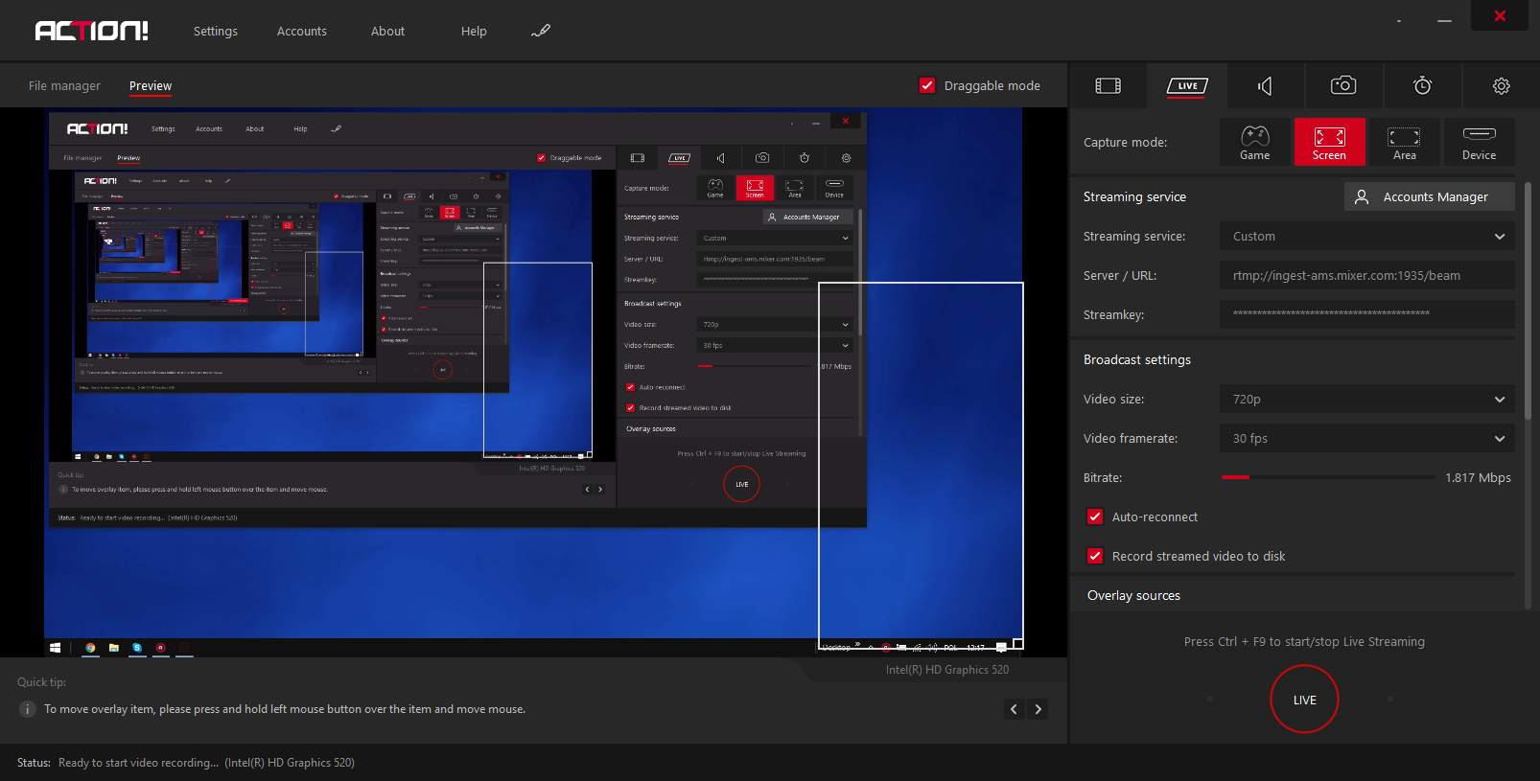Select Device capture mode
The width and height of the screenshot is (1540, 781).
tap(1479, 142)
